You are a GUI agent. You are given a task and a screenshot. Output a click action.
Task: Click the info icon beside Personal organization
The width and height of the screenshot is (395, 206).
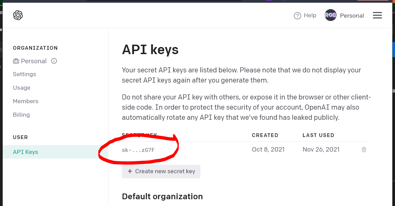(54, 61)
